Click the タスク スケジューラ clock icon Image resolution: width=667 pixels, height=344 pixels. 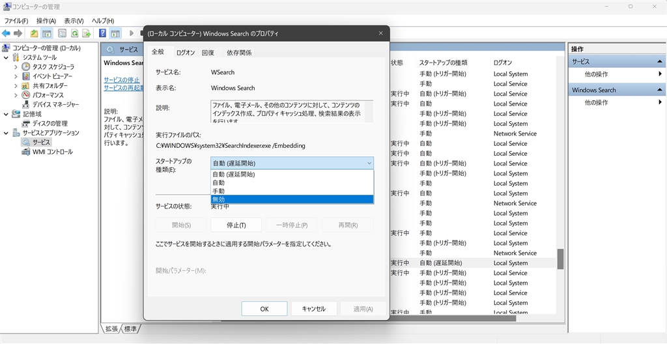pos(26,67)
